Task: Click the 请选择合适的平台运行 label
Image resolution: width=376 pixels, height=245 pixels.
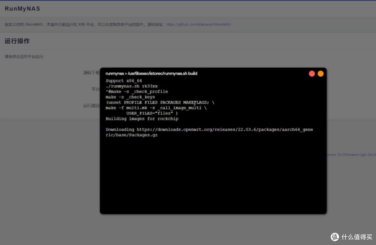Action: coord(25,56)
